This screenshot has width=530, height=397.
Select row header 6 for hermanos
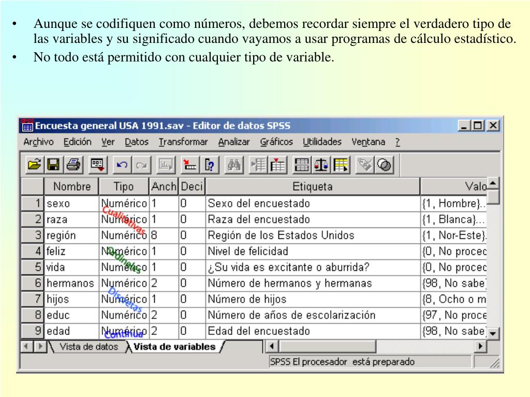point(33,283)
